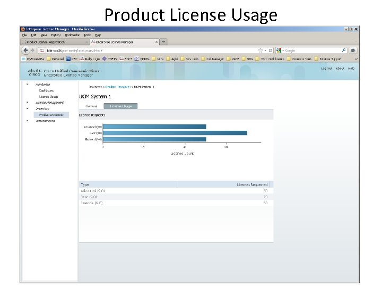Collapse the Inventory section in sidebar
The width and height of the screenshot is (382, 287).
(27, 108)
